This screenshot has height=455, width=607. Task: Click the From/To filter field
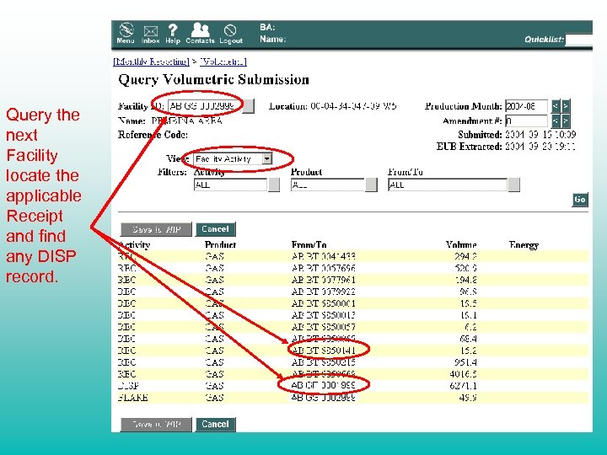[x=448, y=185]
